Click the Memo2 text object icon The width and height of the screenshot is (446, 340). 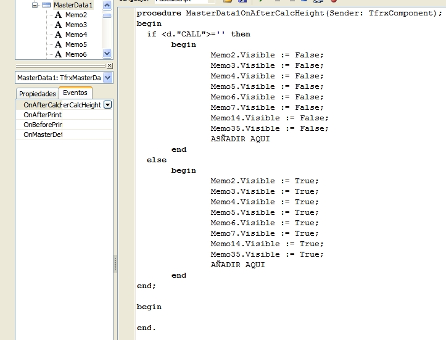(58, 15)
